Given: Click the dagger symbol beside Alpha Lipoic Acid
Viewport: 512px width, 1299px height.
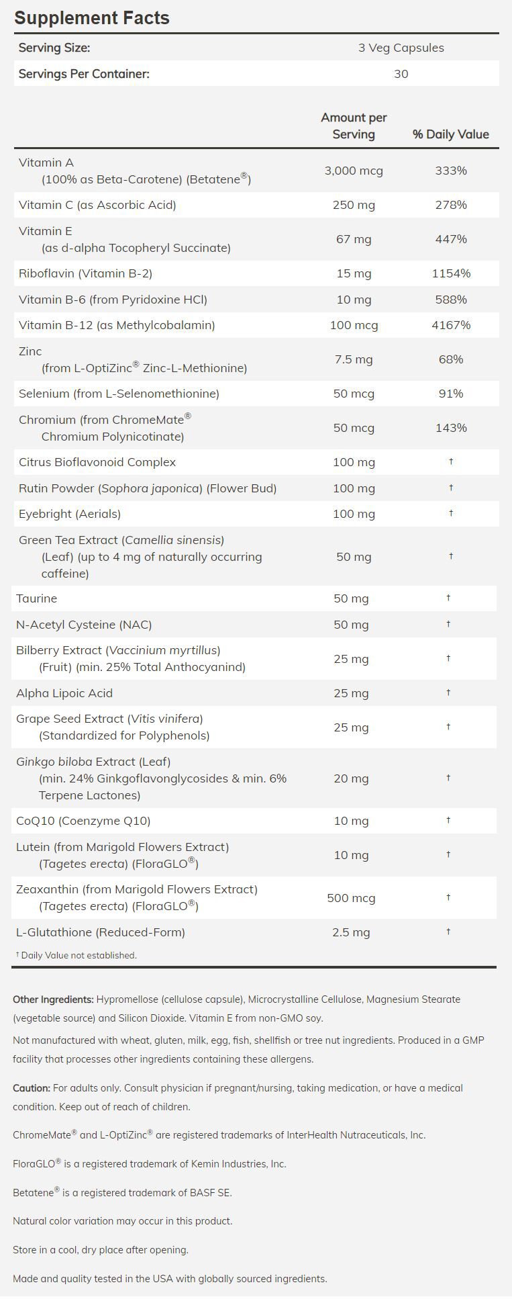Looking at the screenshot, I should 448,692.
